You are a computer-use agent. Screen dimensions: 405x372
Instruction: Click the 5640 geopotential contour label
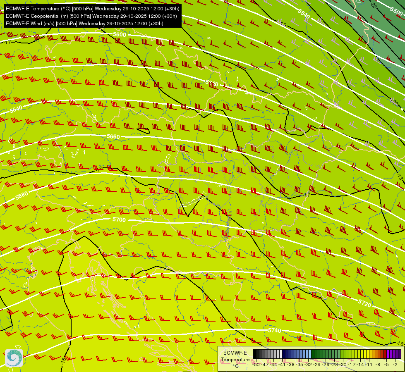(16, 109)
